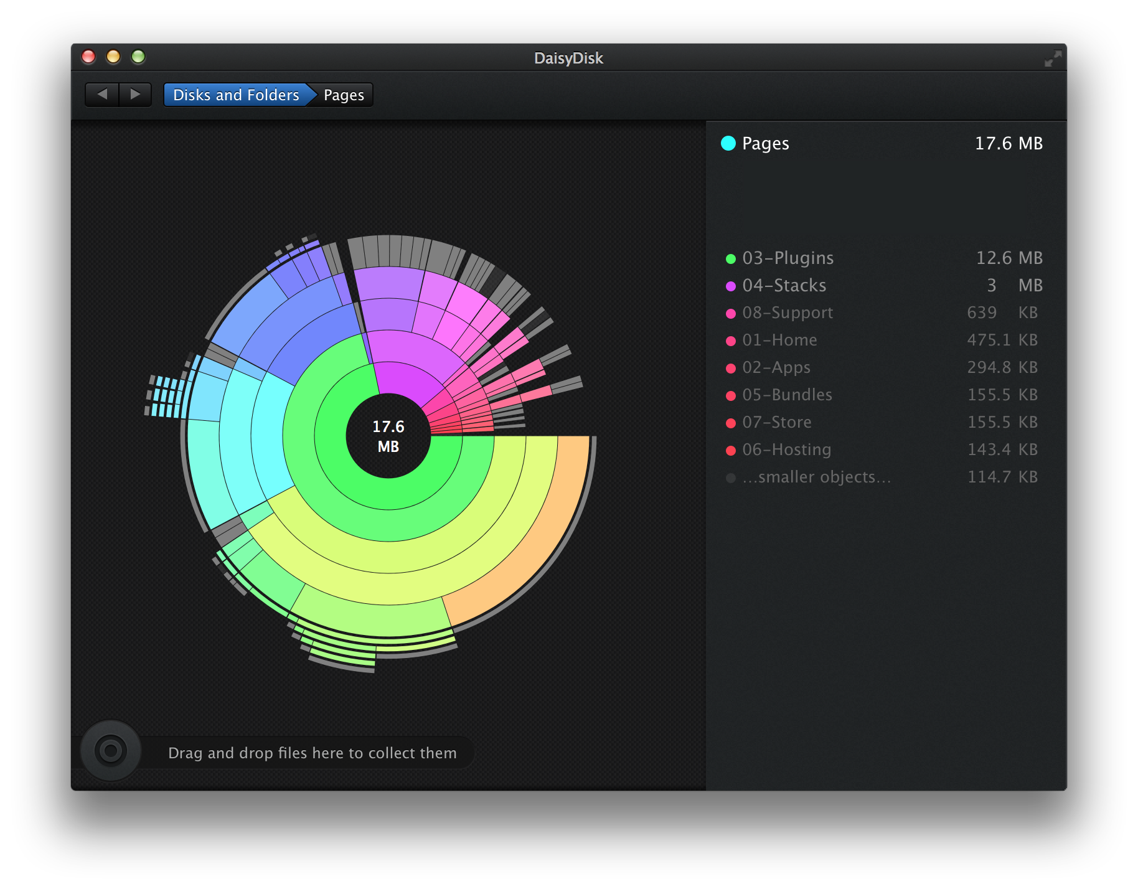Click the 639 KB size value
The width and height of the screenshot is (1138, 889).
pos(1002,313)
